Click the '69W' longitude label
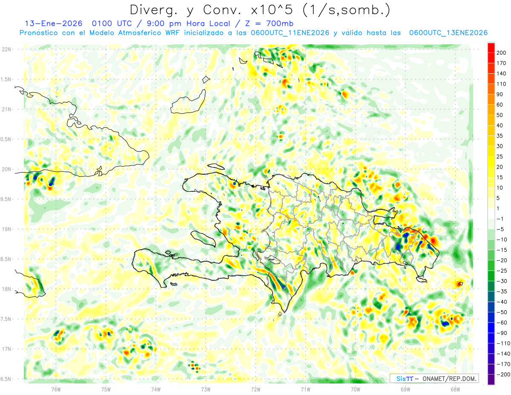 [x=405, y=389]
